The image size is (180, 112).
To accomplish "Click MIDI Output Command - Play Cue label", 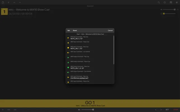I will coord(80,57).
